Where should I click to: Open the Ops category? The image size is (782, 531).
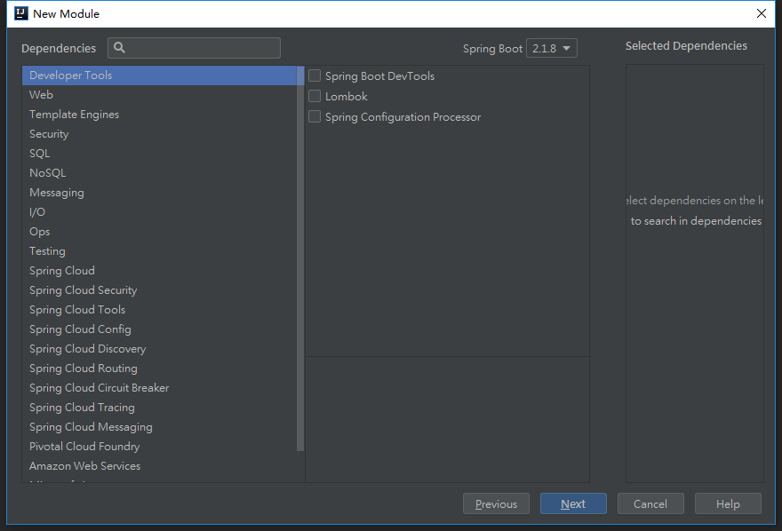[x=160, y=232]
